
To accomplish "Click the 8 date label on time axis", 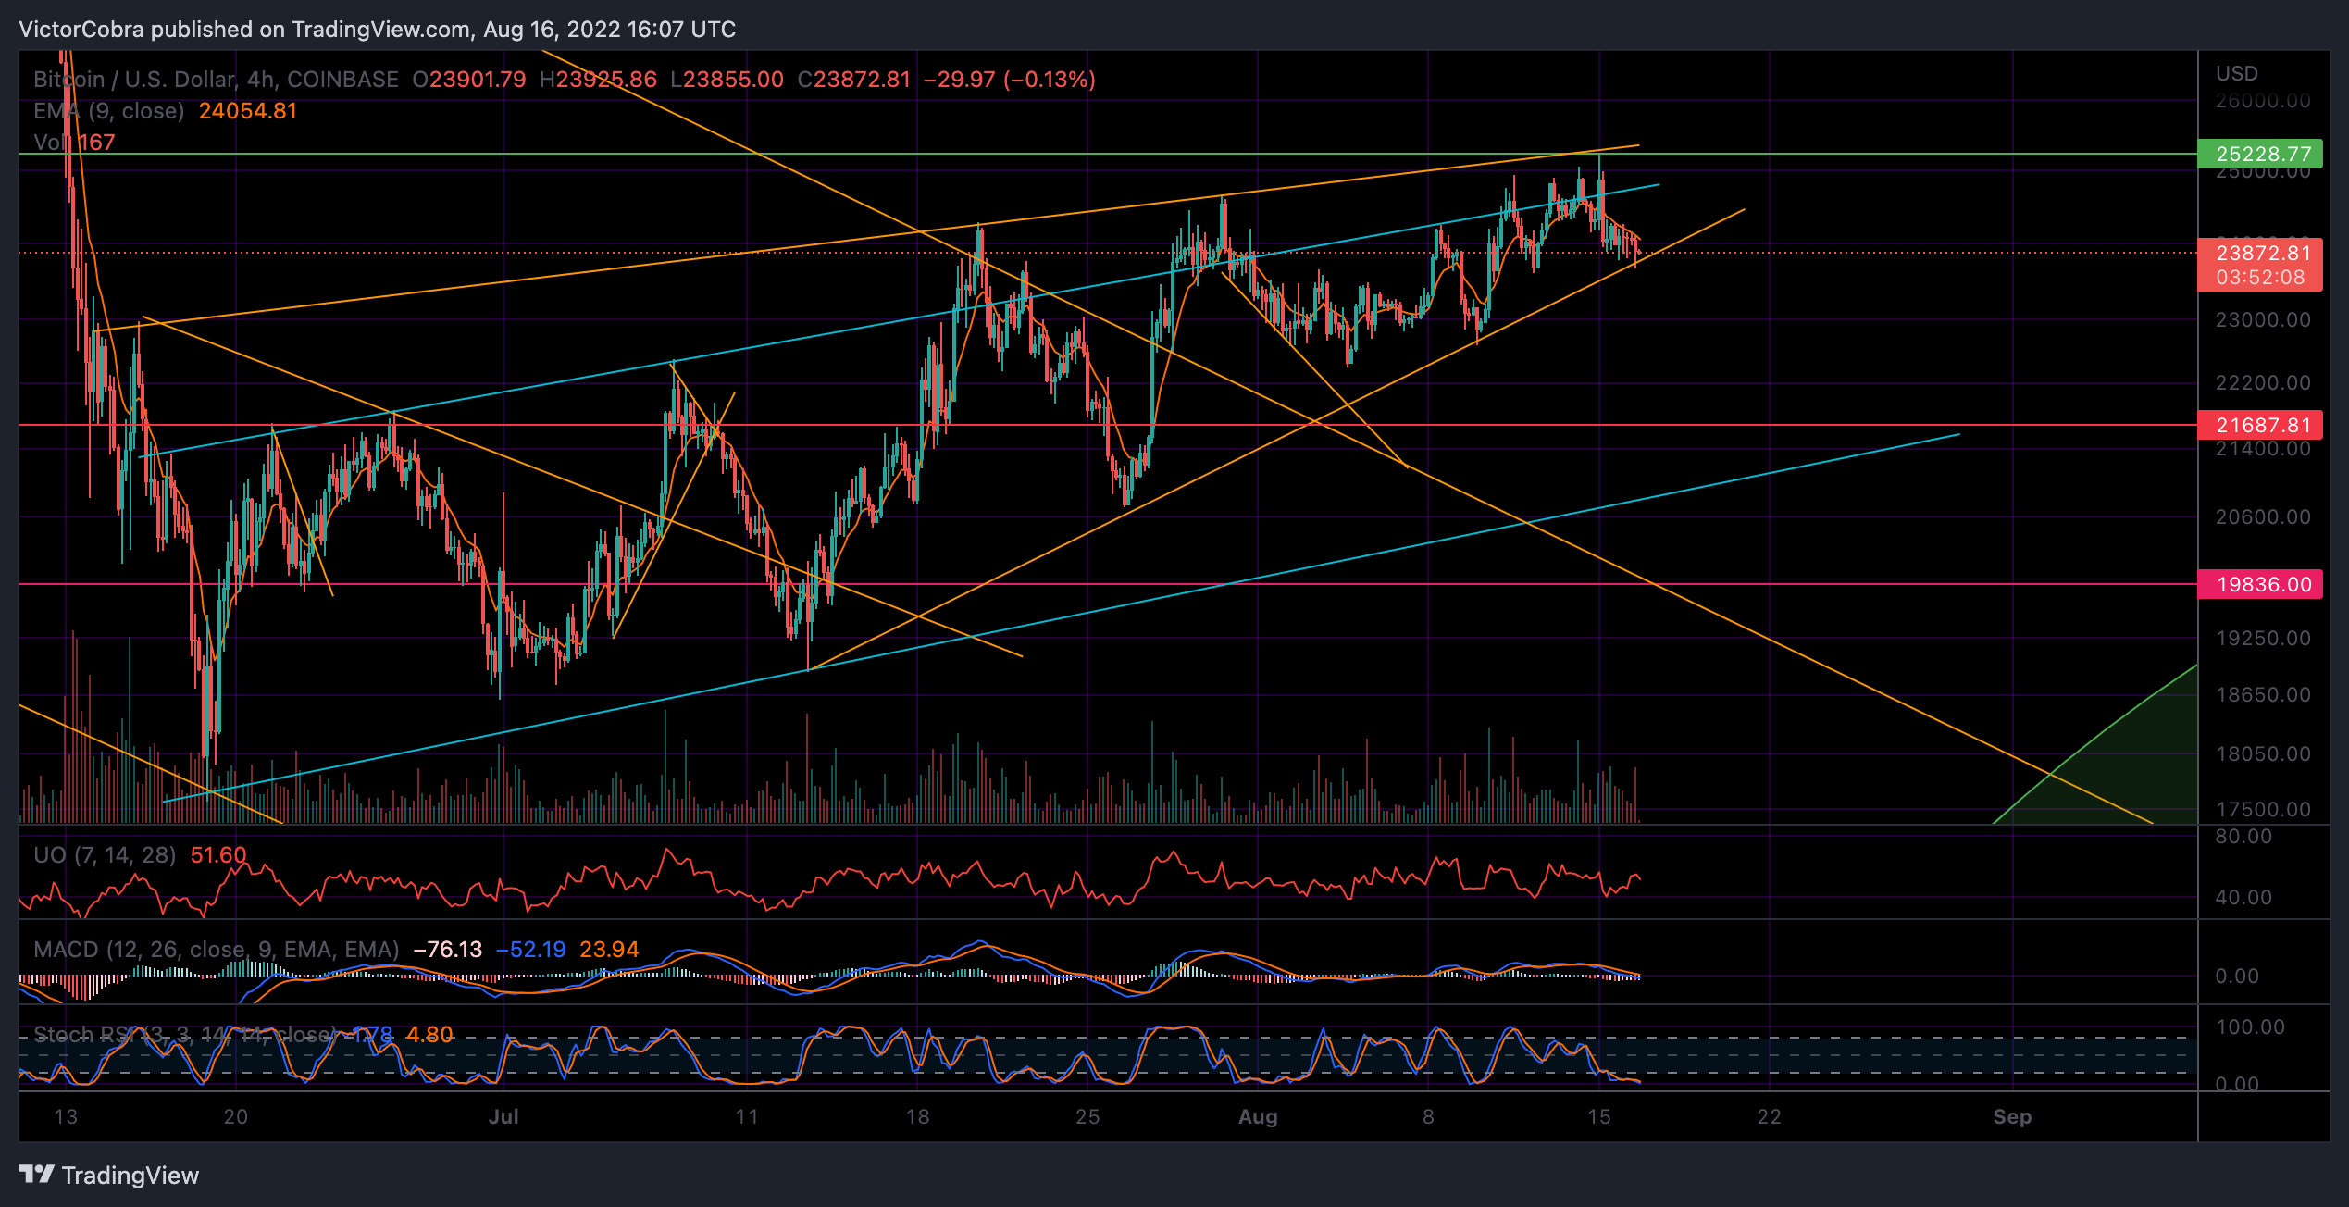I will click(x=1428, y=1116).
